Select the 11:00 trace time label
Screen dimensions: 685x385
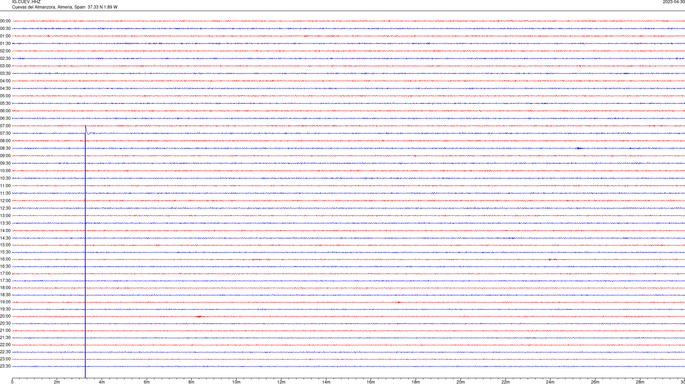click(x=5, y=186)
